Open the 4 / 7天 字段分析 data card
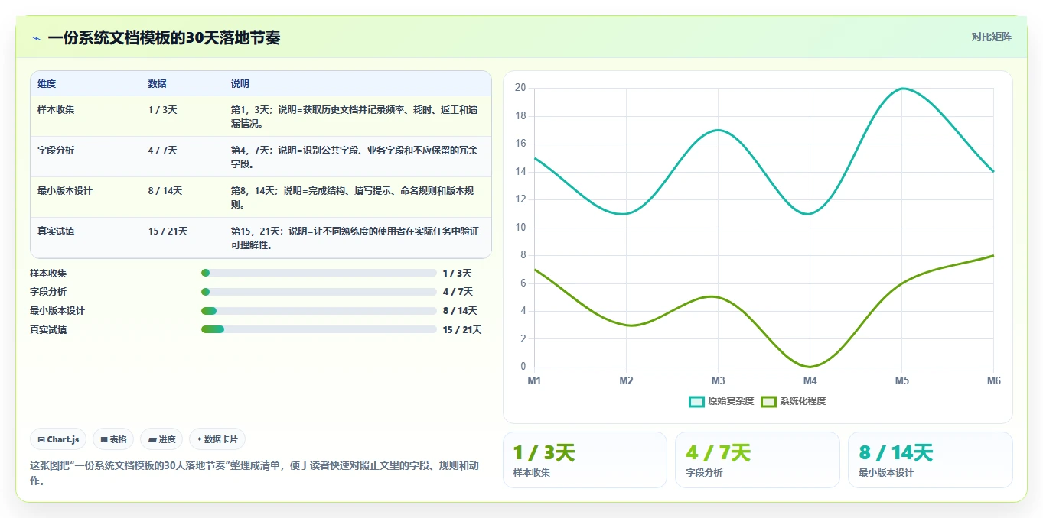Screen dimensions: 1043x518 coord(758,460)
